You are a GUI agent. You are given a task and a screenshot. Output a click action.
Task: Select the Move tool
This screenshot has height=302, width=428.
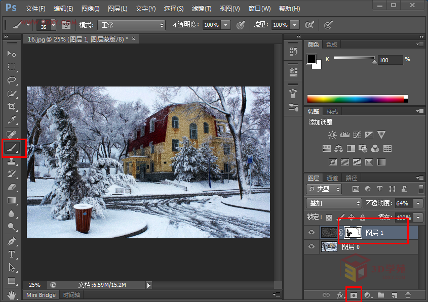click(12, 54)
